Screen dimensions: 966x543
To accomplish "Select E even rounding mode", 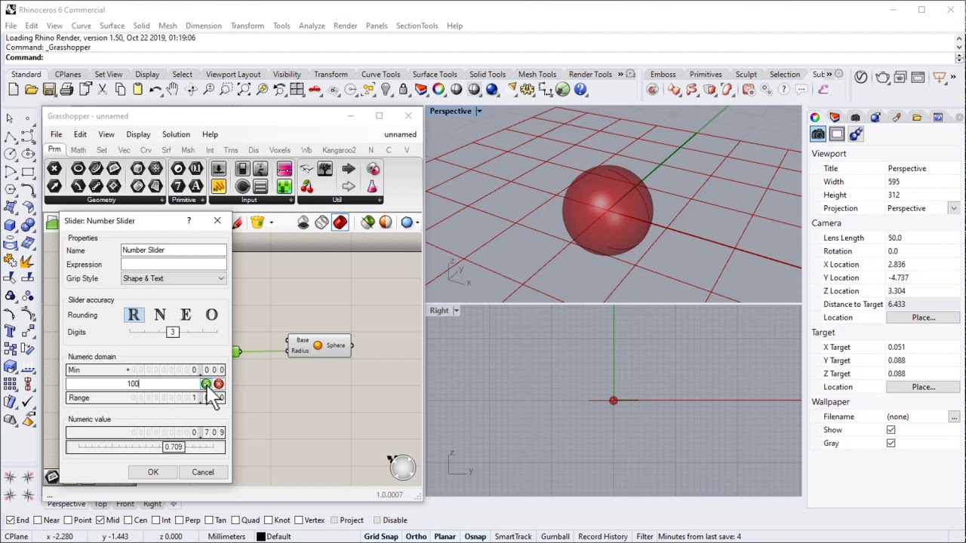I will click(186, 314).
